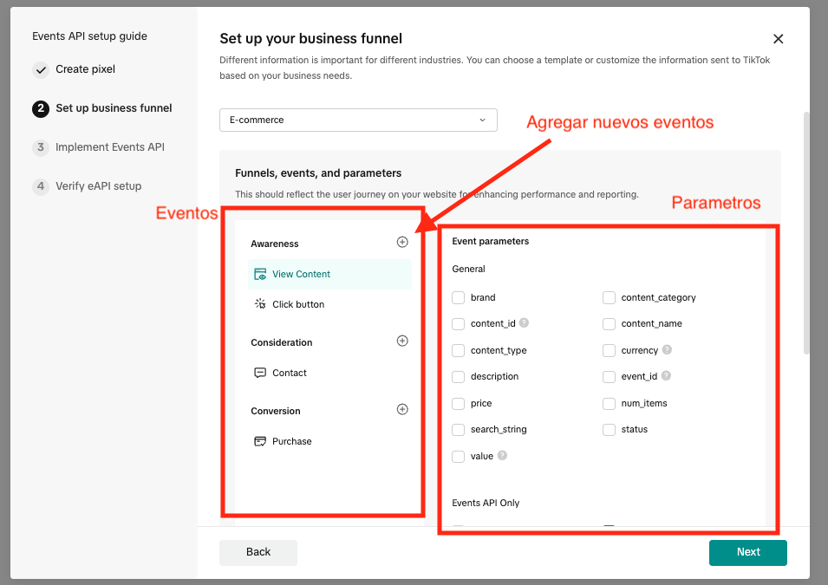Open the E-commerce industry dropdown

click(358, 120)
